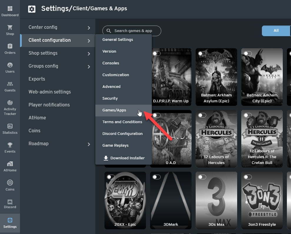Open the Activity Tracker icon

click(10, 103)
